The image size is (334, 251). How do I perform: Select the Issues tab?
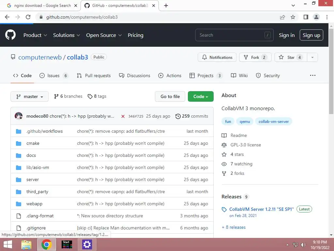(x=54, y=75)
